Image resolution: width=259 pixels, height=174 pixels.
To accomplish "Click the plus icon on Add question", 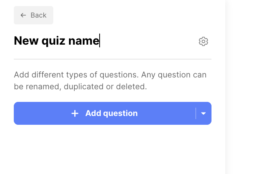I will 75,113.
